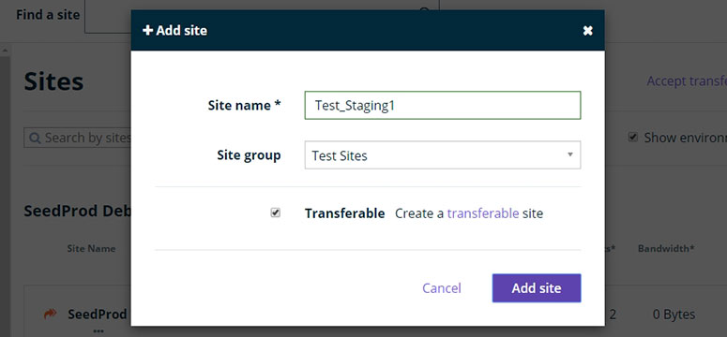Open the ellipsis menu under SeedProd
The width and height of the screenshot is (727, 337).
[x=98, y=331]
